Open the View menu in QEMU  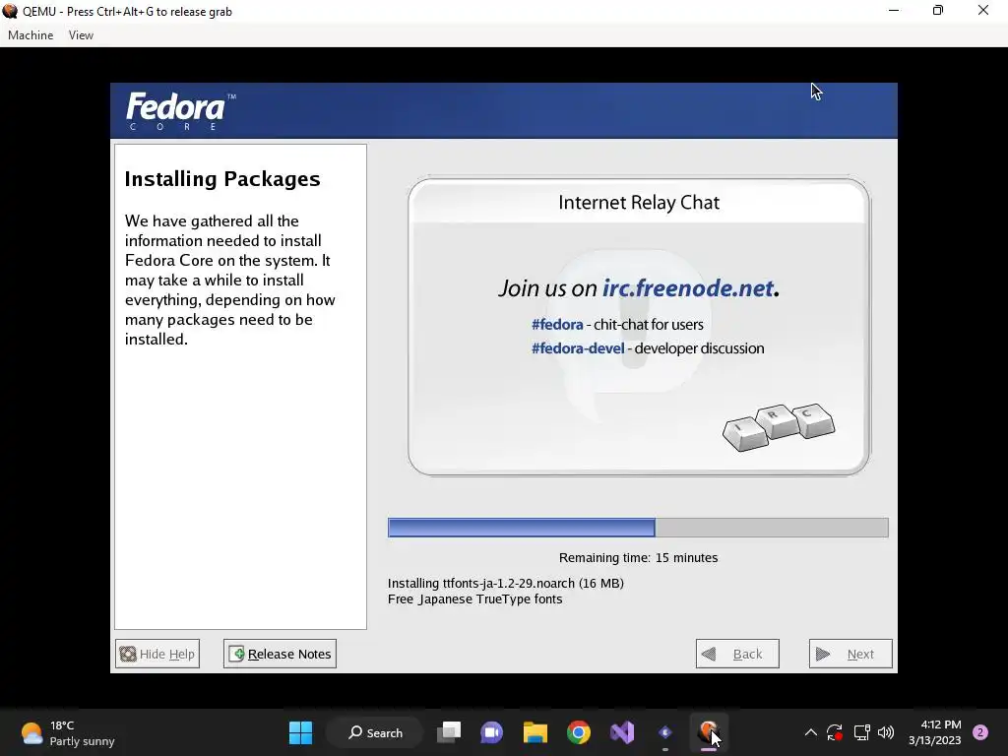pos(81,35)
